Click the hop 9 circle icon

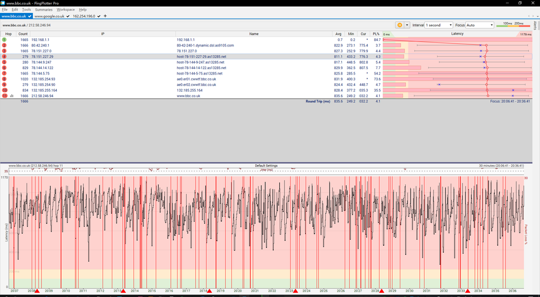(x=4, y=85)
